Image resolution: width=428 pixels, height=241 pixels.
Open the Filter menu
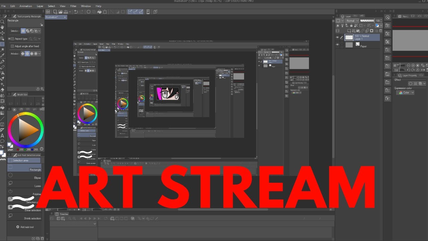point(73,6)
